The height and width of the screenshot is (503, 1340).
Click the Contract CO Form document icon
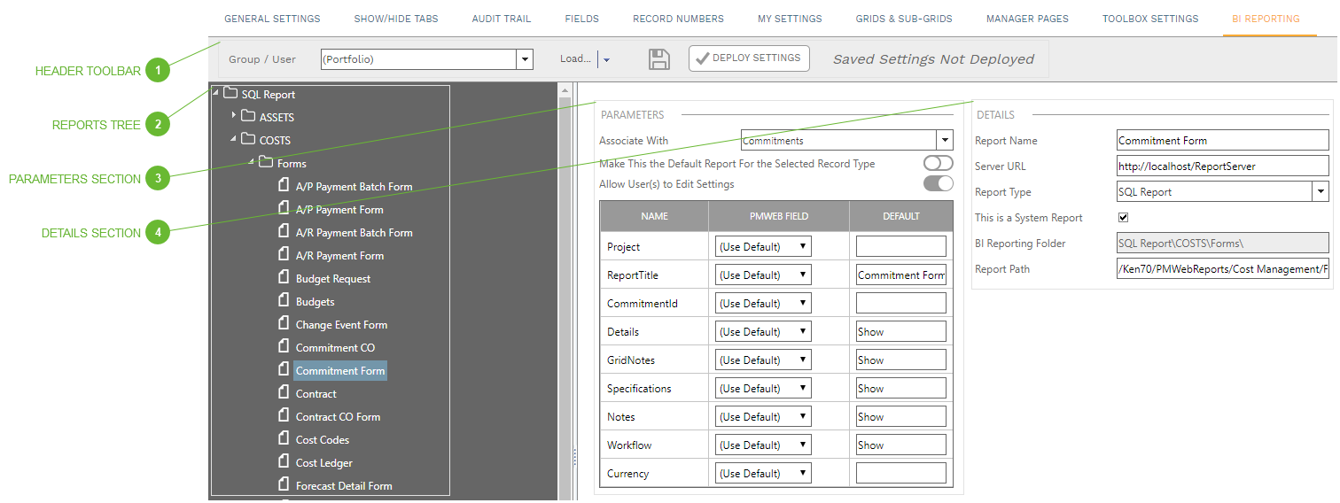(x=284, y=415)
